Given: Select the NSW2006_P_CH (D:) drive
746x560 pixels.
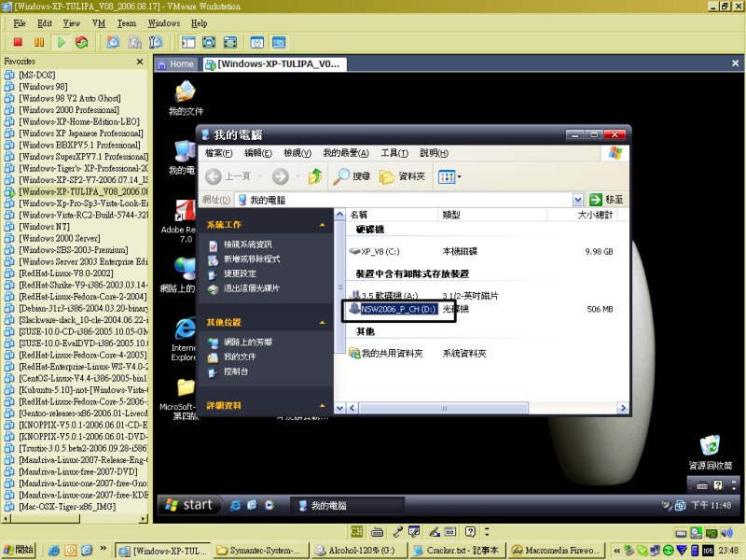Looking at the screenshot, I should [x=393, y=309].
